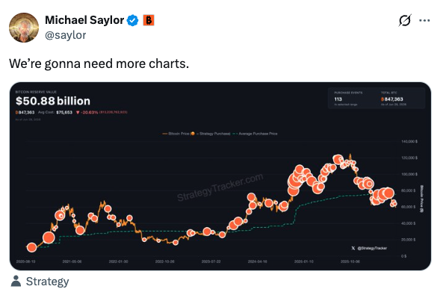Click the X logo near @StrategyTracker
This screenshot has height=298, width=443.
pos(353,248)
